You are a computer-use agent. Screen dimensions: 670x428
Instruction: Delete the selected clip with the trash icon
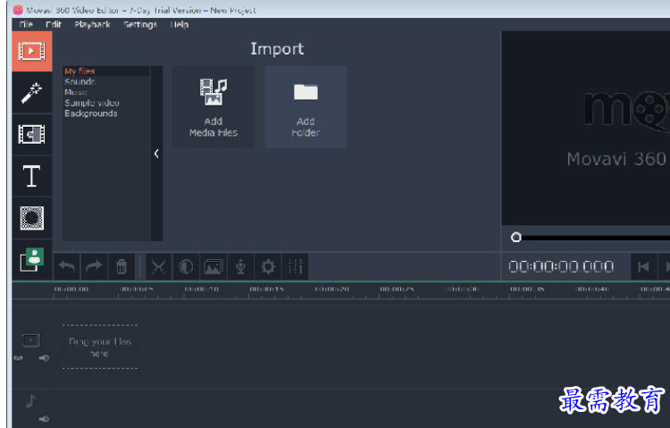pyautogui.click(x=121, y=267)
